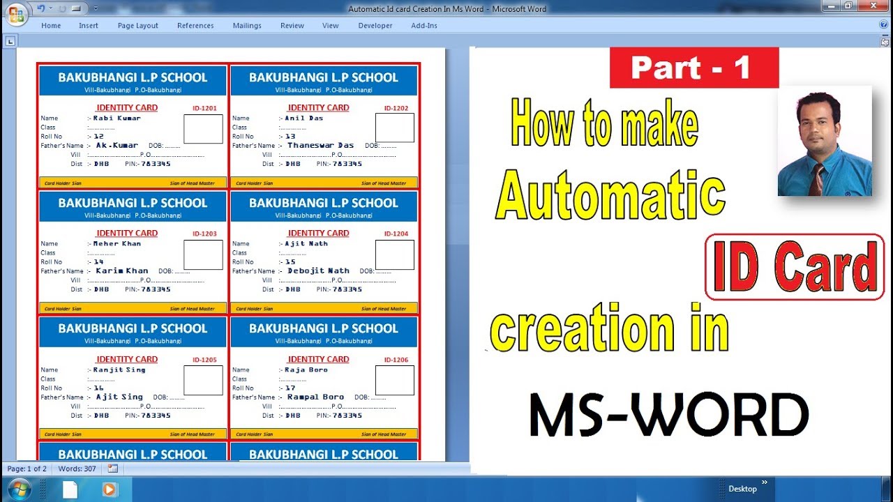Click father's name 'Debojit Nath'
Viewport: 893px width, 502px height.
tap(319, 271)
